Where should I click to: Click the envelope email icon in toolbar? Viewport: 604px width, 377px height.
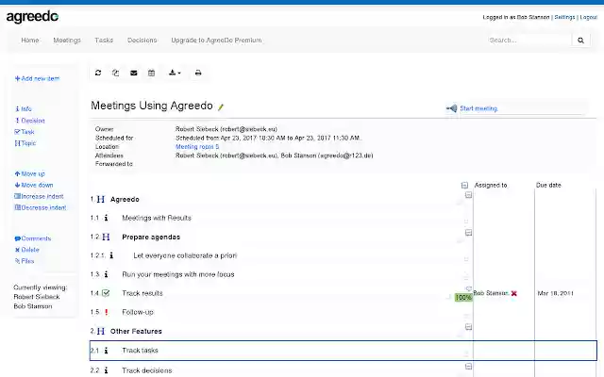coord(134,73)
